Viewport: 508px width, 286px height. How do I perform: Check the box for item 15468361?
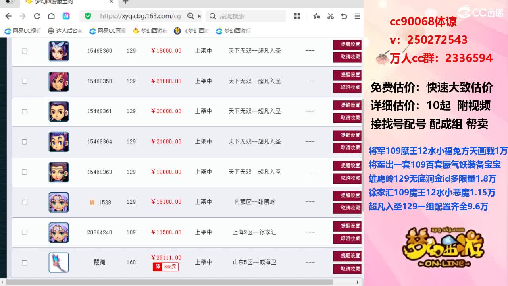(24, 112)
